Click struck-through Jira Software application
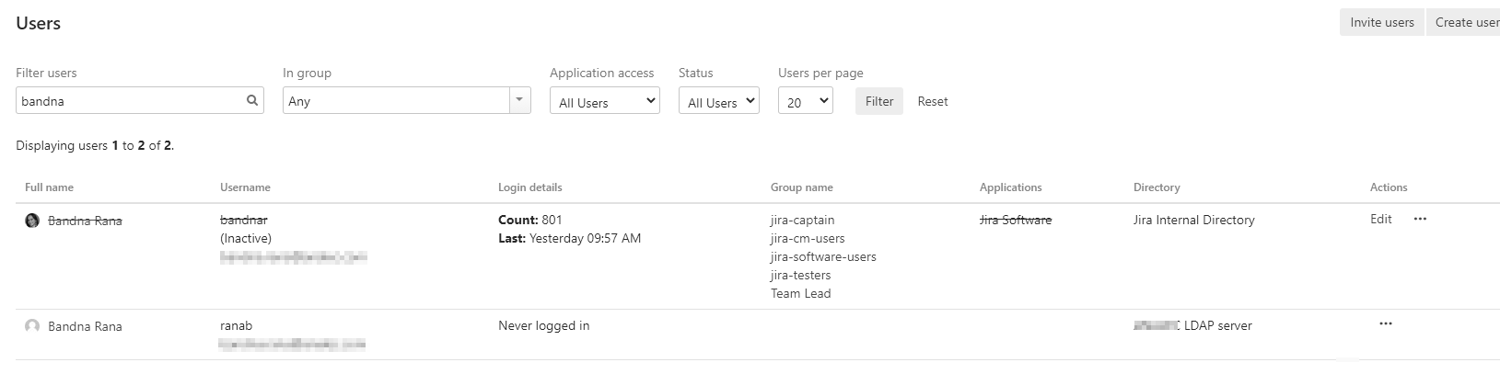1500x374 pixels. [x=1016, y=220]
